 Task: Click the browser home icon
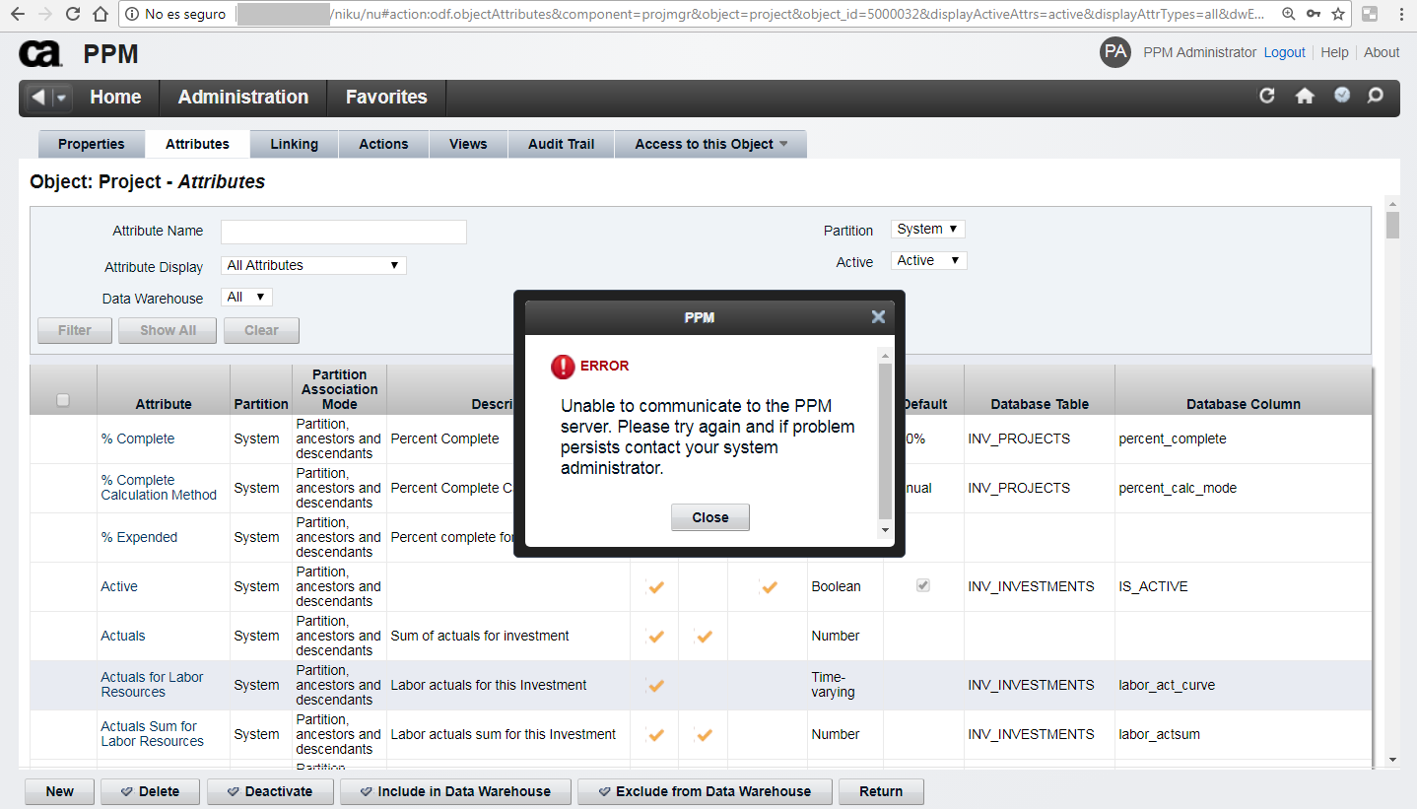[100, 14]
